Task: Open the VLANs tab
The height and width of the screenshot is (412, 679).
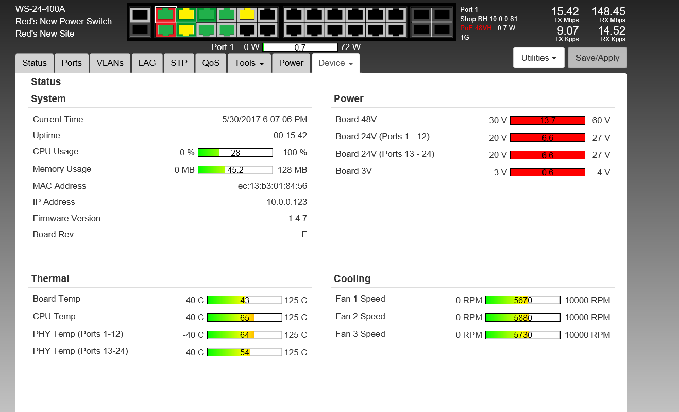Action: coord(110,63)
